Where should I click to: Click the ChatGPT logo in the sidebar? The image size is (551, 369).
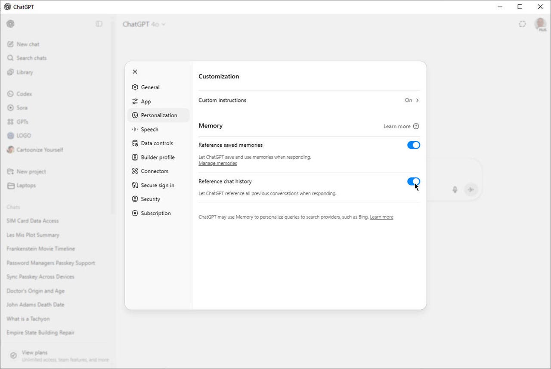tap(10, 24)
